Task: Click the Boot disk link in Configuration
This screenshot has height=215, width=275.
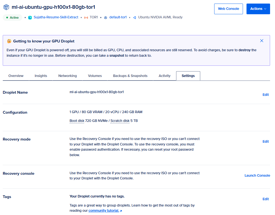Action: [x=77, y=121]
